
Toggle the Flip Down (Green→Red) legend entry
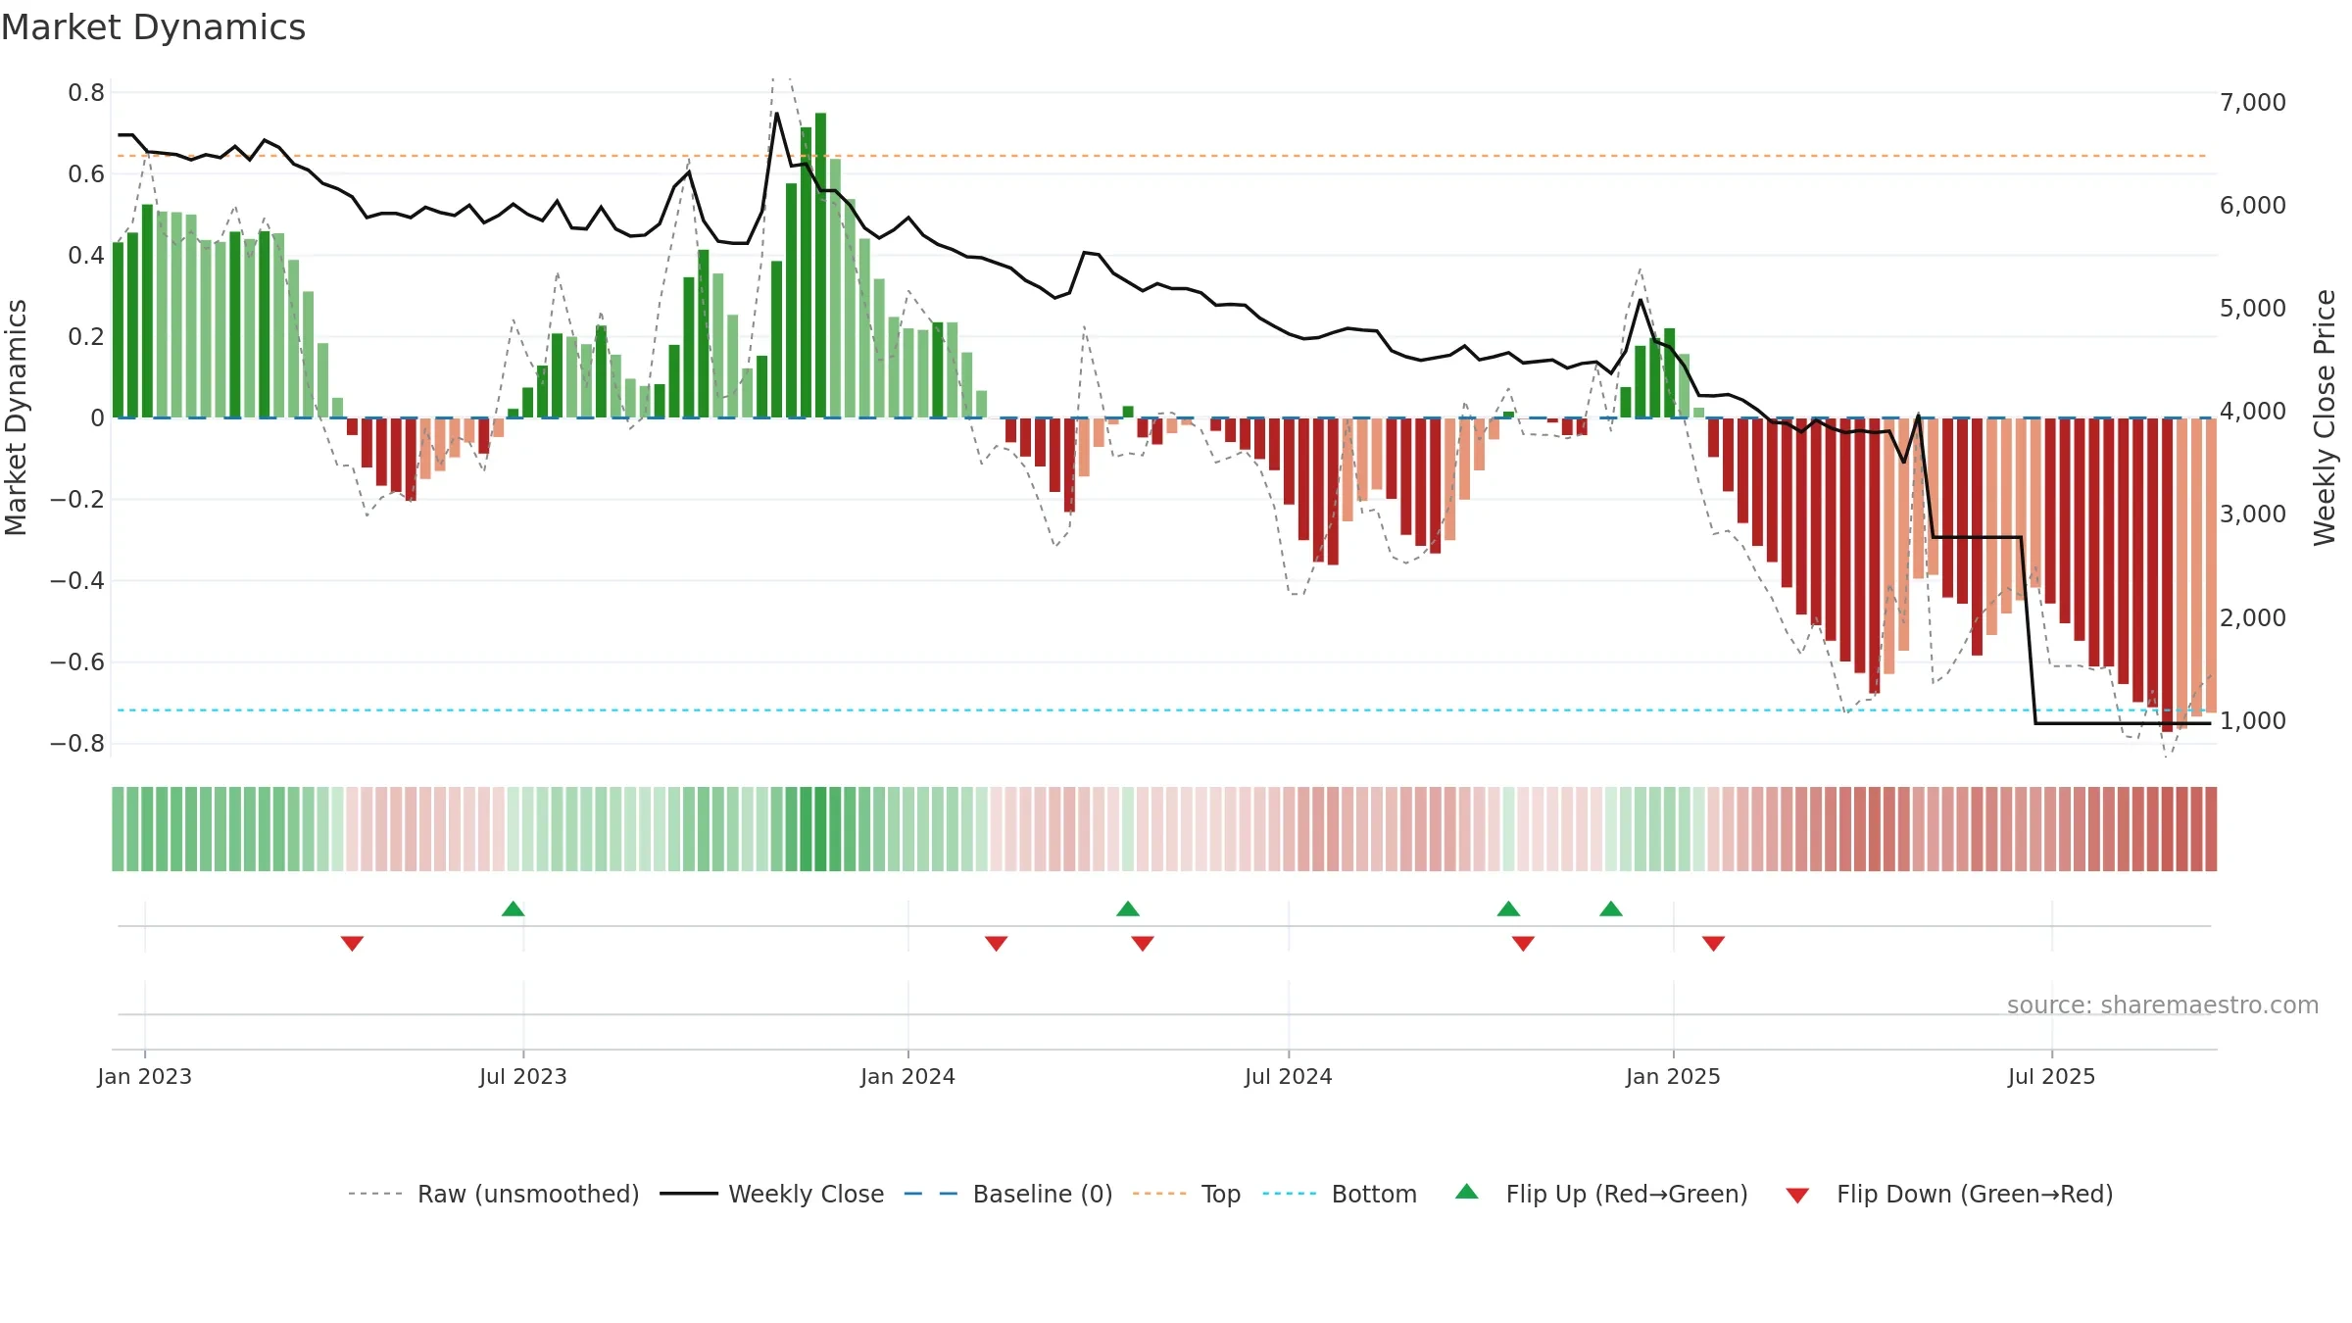tap(1948, 1194)
